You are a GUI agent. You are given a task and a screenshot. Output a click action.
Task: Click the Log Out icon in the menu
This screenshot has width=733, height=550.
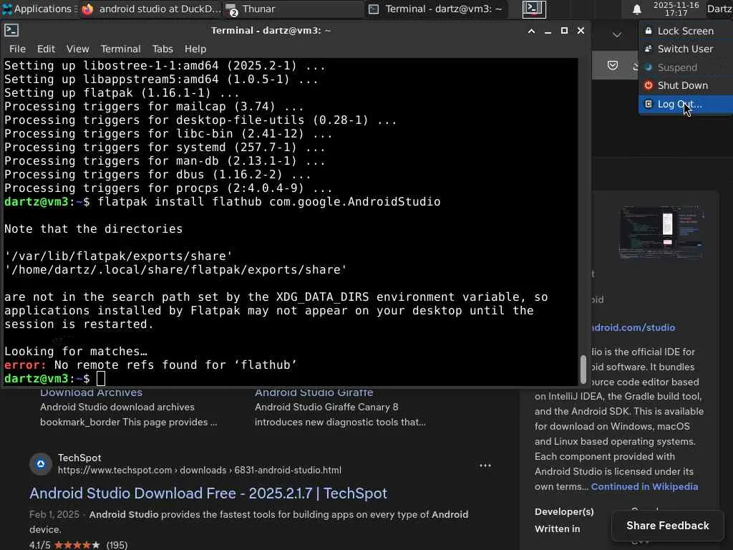649,105
